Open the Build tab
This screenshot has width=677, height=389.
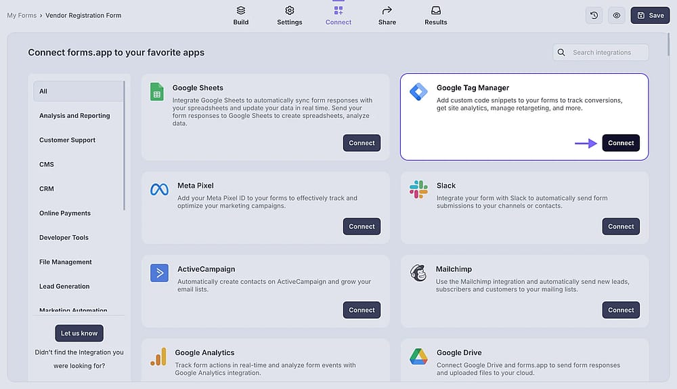[x=240, y=16]
